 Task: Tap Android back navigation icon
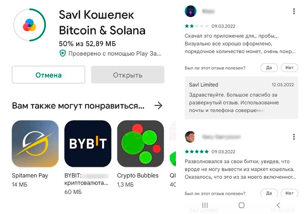pyautogui.click(x=278, y=205)
